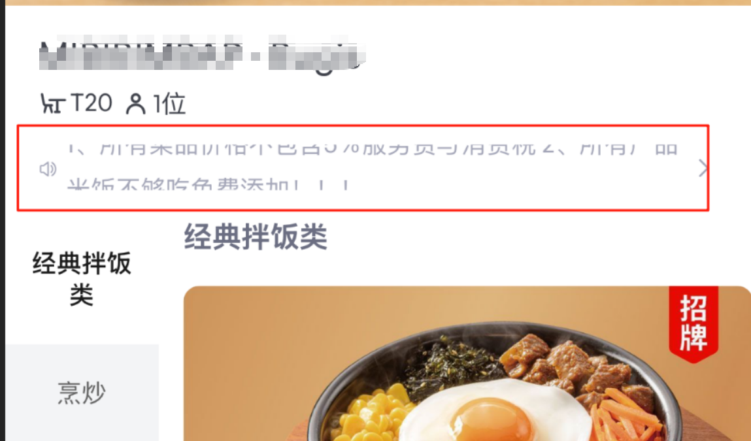Click the speaker announcement icon
This screenshot has height=441, width=751.
pos(48,169)
